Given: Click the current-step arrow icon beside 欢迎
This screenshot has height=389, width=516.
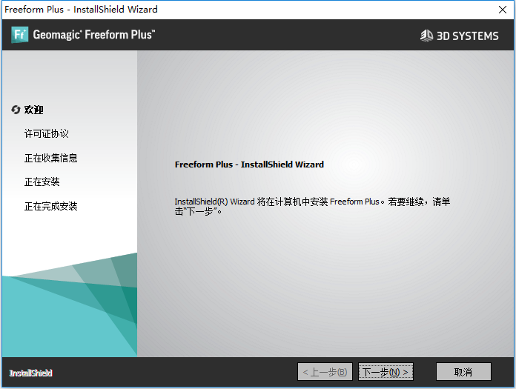Looking at the screenshot, I should pos(16,110).
